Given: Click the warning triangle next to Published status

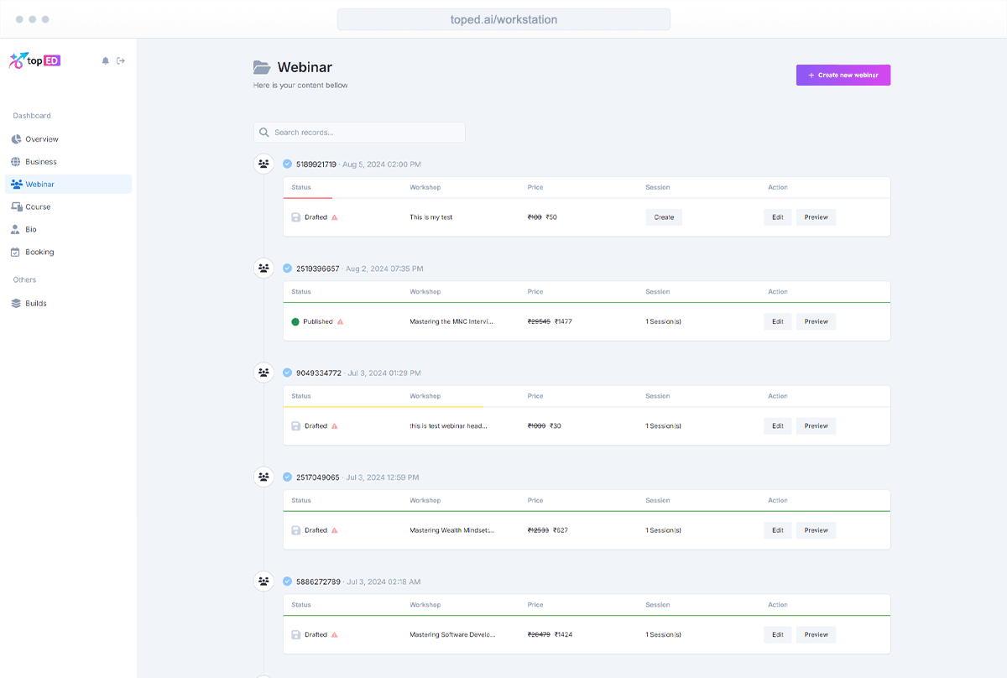Looking at the screenshot, I should click(340, 321).
